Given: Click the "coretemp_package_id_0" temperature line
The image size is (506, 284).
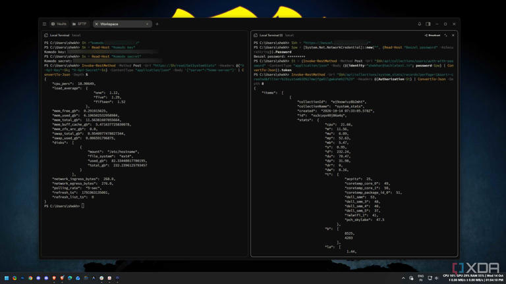Looking at the screenshot, I should (x=373, y=193).
